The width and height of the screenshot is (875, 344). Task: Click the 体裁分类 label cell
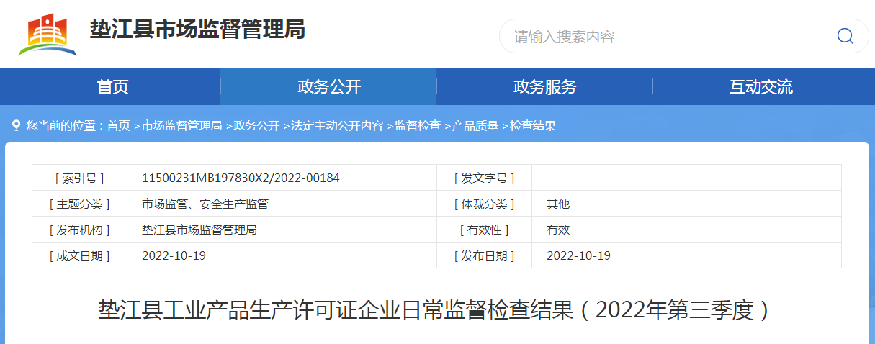(484, 204)
